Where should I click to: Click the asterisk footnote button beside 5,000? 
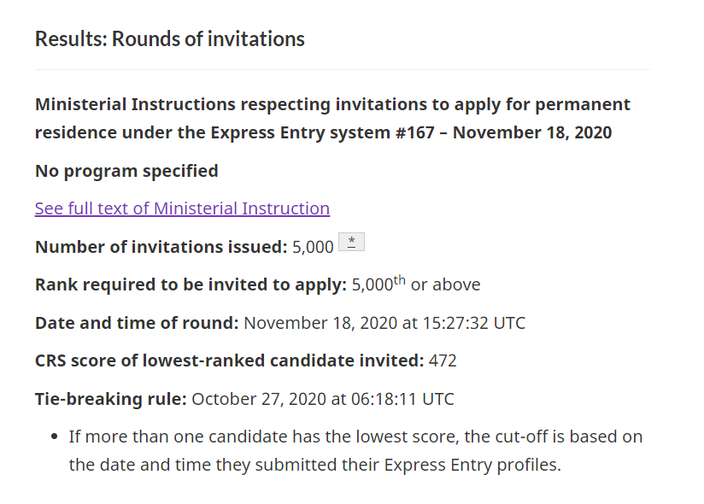[x=351, y=242]
